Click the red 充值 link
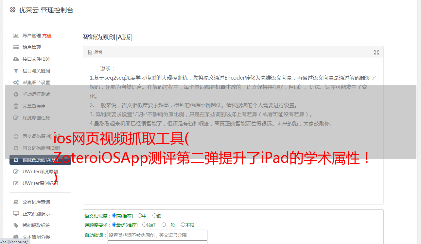 click(47, 36)
